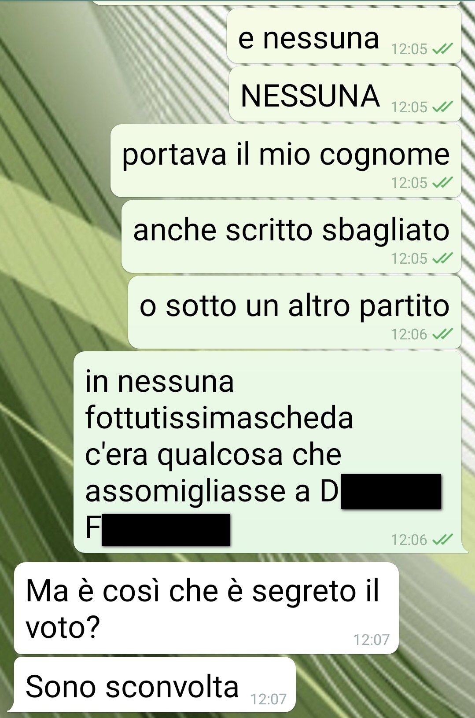Tap the 'o sotto un altro partito' message
The image size is (475, 718).
pos(295,312)
